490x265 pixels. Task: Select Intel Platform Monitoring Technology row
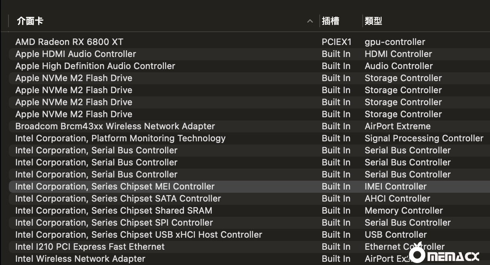pos(120,138)
